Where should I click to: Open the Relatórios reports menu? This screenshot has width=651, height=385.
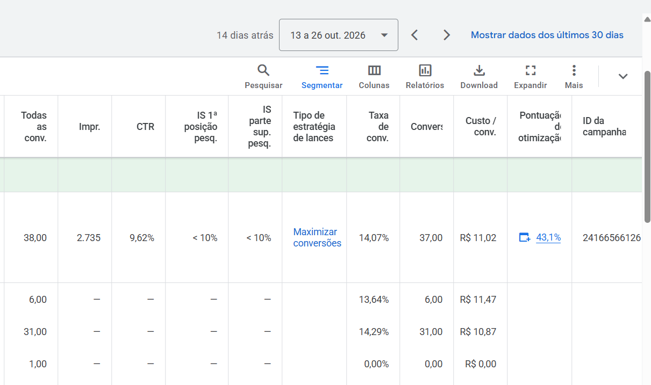(425, 77)
